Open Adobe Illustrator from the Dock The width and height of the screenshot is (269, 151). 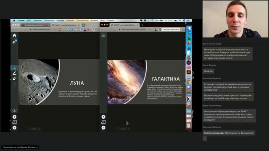(x=189, y=72)
